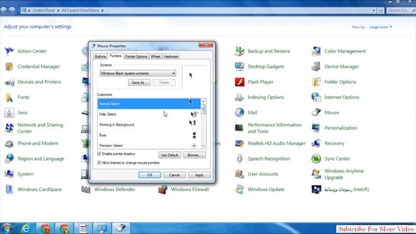Viewport: 416px width, 234px height.
Task: Switch to the Wheel tab
Action: (x=155, y=57)
